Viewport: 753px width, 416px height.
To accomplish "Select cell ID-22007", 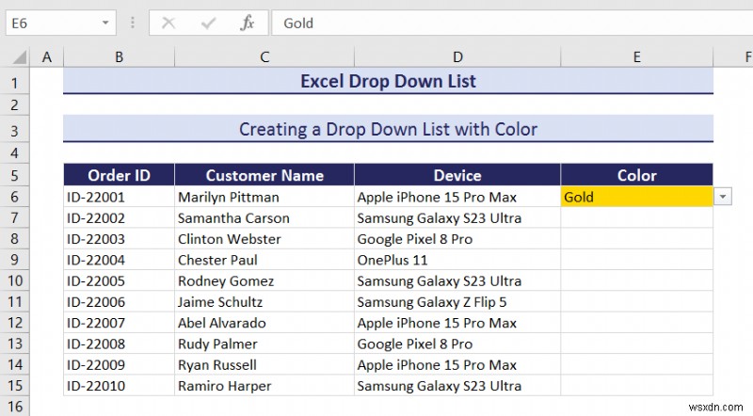I will click(x=120, y=323).
